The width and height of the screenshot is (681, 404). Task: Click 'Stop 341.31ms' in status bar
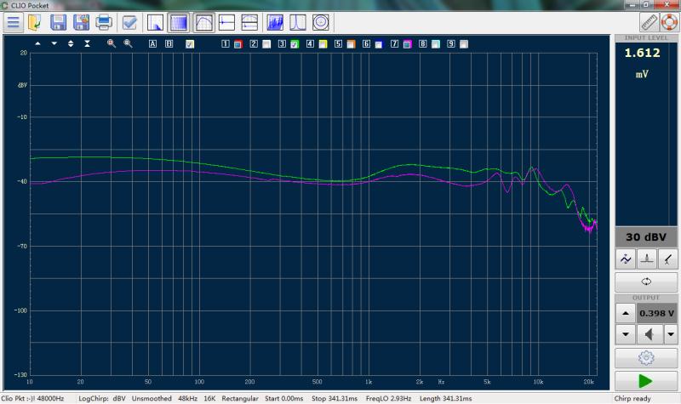tap(335, 398)
